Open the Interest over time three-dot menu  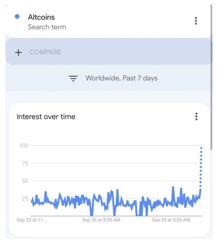click(x=196, y=116)
